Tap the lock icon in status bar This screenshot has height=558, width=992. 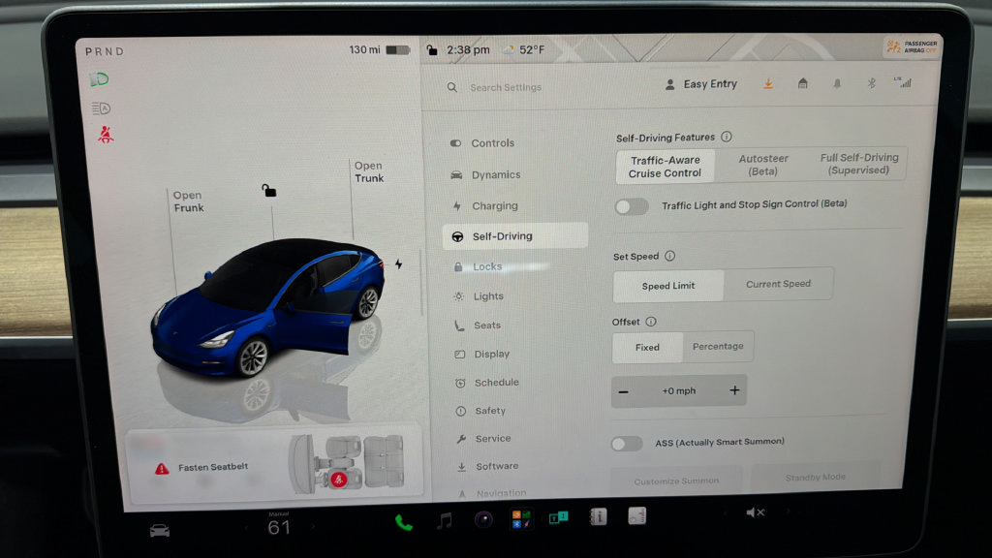click(x=432, y=50)
